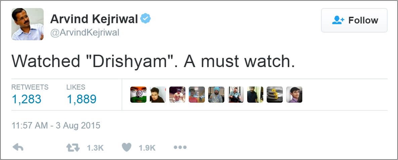The height and width of the screenshot is (160, 398).
Task: Open the Indian flag face avatar
Action: (138, 95)
